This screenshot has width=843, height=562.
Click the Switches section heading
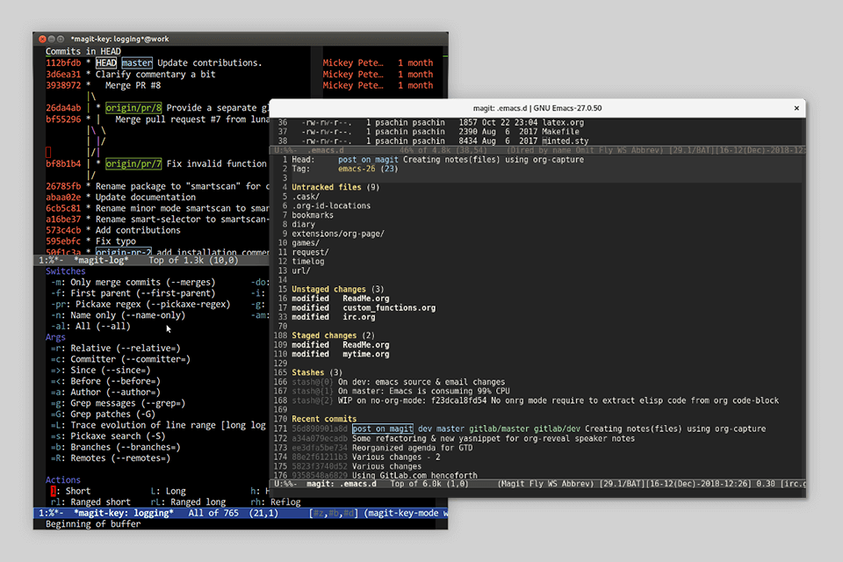click(66, 271)
